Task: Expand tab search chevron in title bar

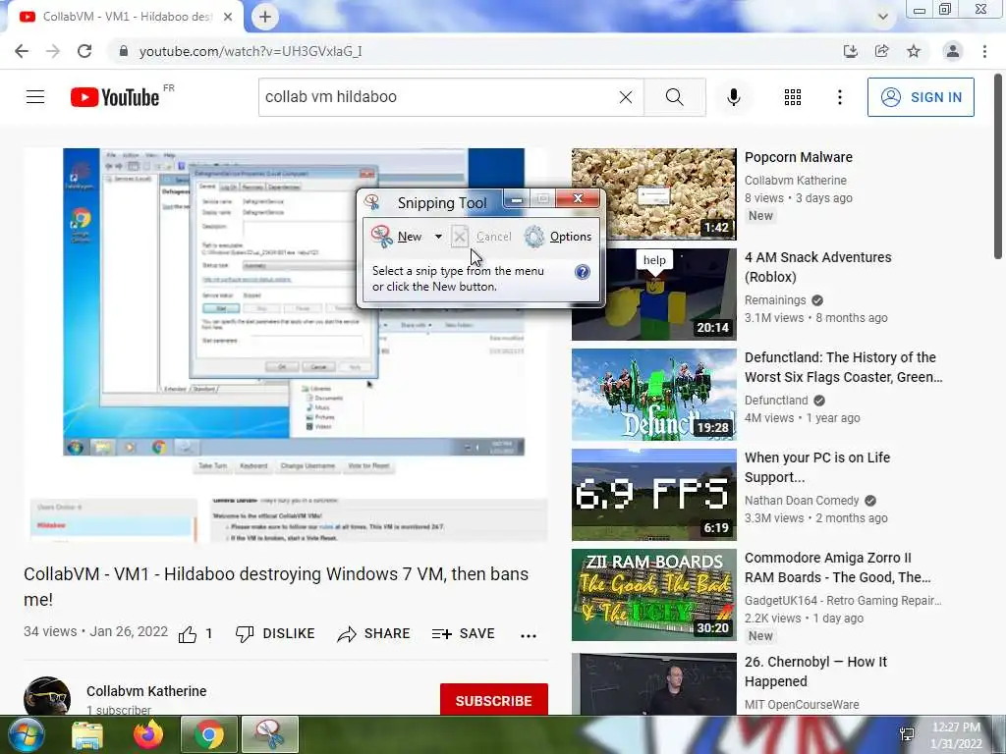Action: tap(883, 17)
